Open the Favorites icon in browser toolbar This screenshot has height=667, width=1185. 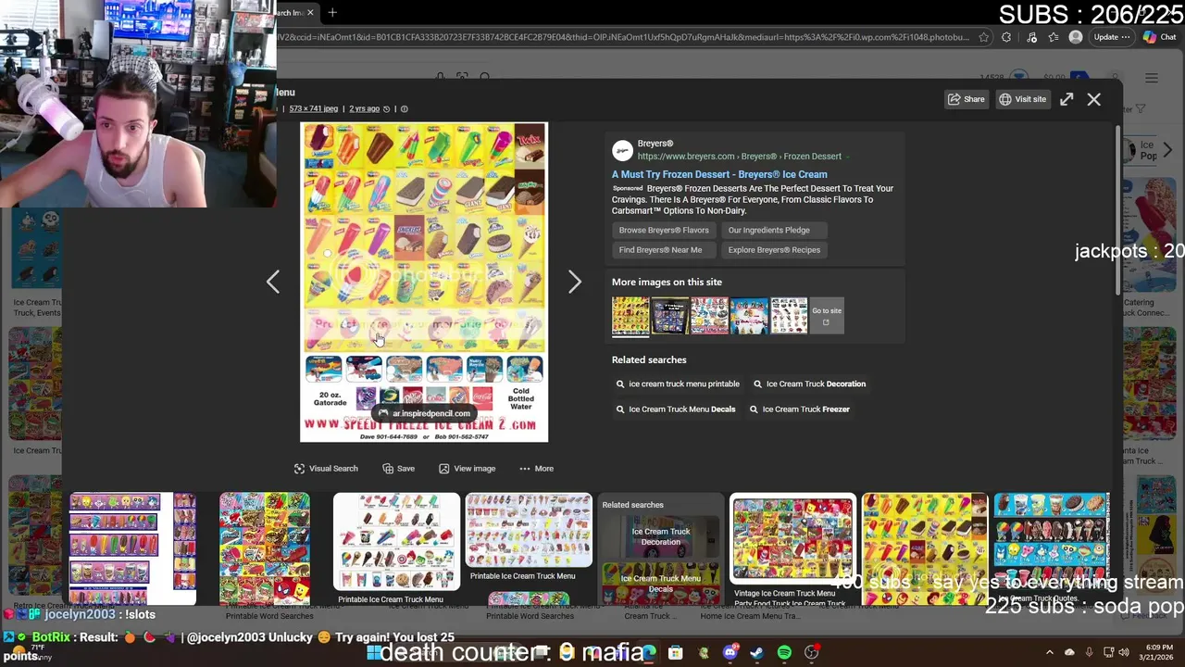[x=1054, y=37]
